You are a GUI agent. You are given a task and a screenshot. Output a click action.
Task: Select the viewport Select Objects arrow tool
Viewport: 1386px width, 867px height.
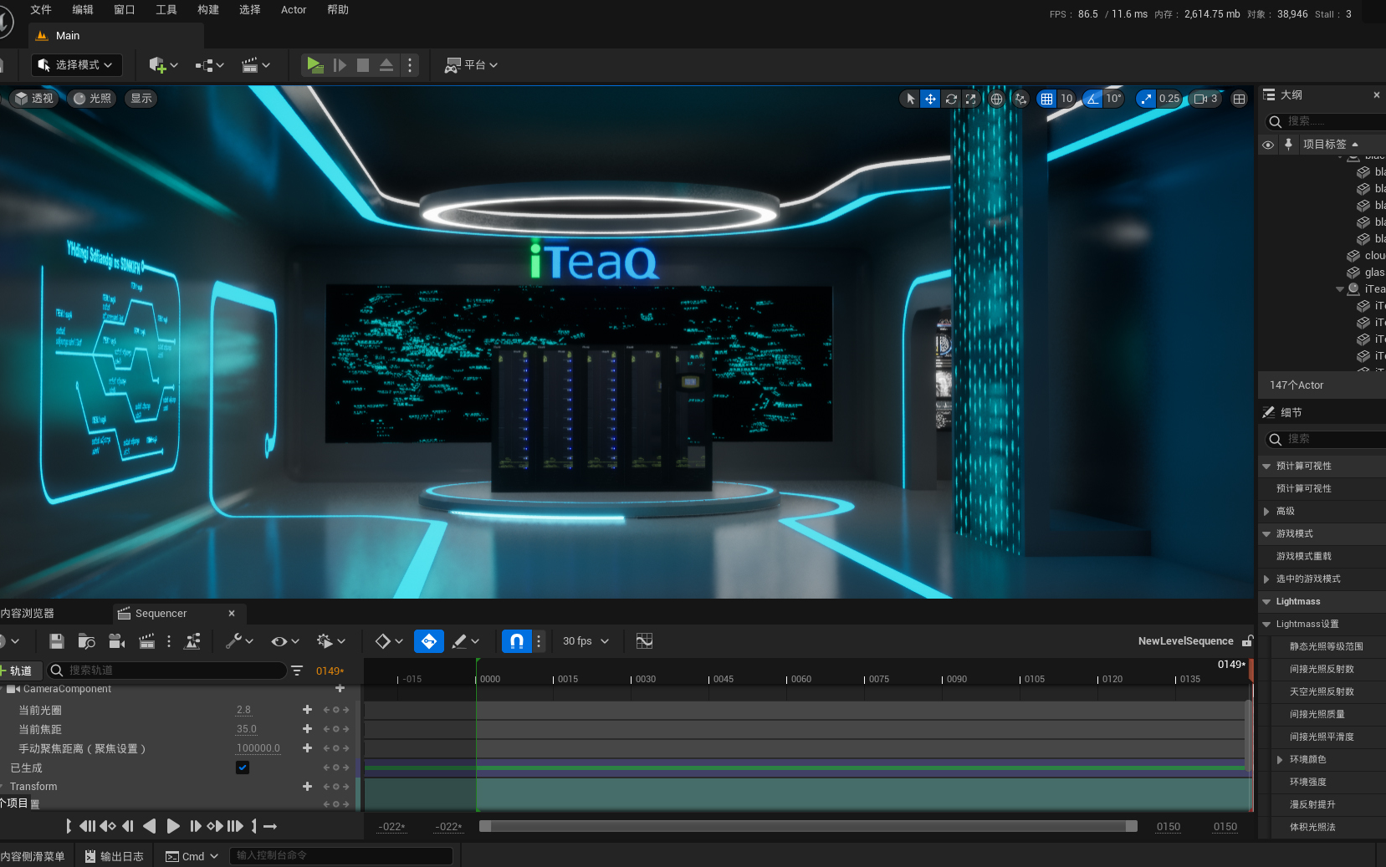pos(911,99)
